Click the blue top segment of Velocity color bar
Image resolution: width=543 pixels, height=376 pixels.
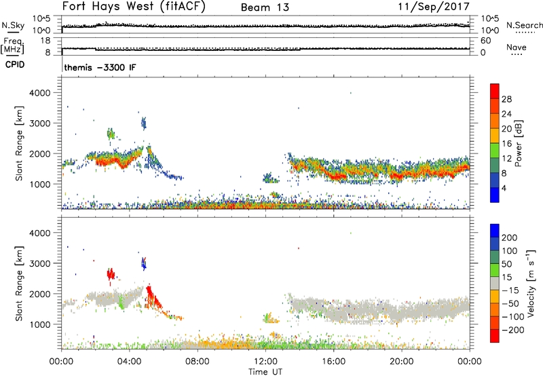[495, 231]
